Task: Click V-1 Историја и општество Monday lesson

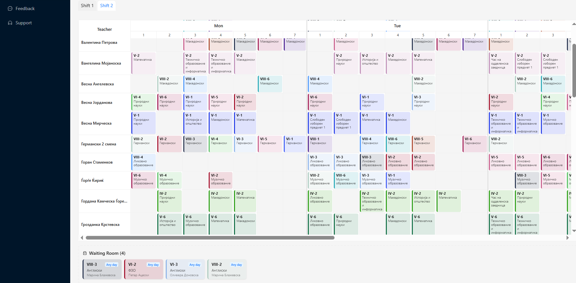Action: (195, 123)
